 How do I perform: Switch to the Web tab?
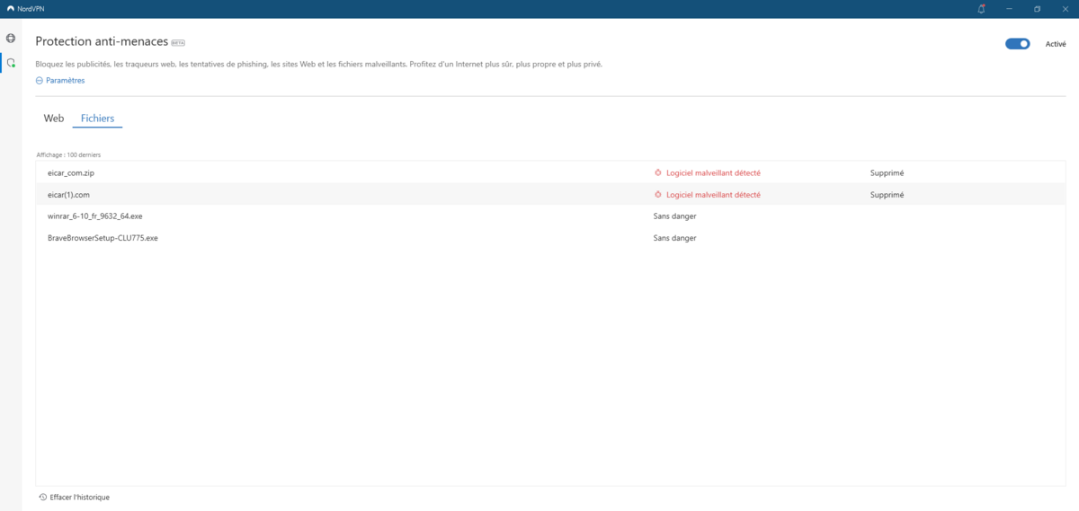tap(54, 119)
